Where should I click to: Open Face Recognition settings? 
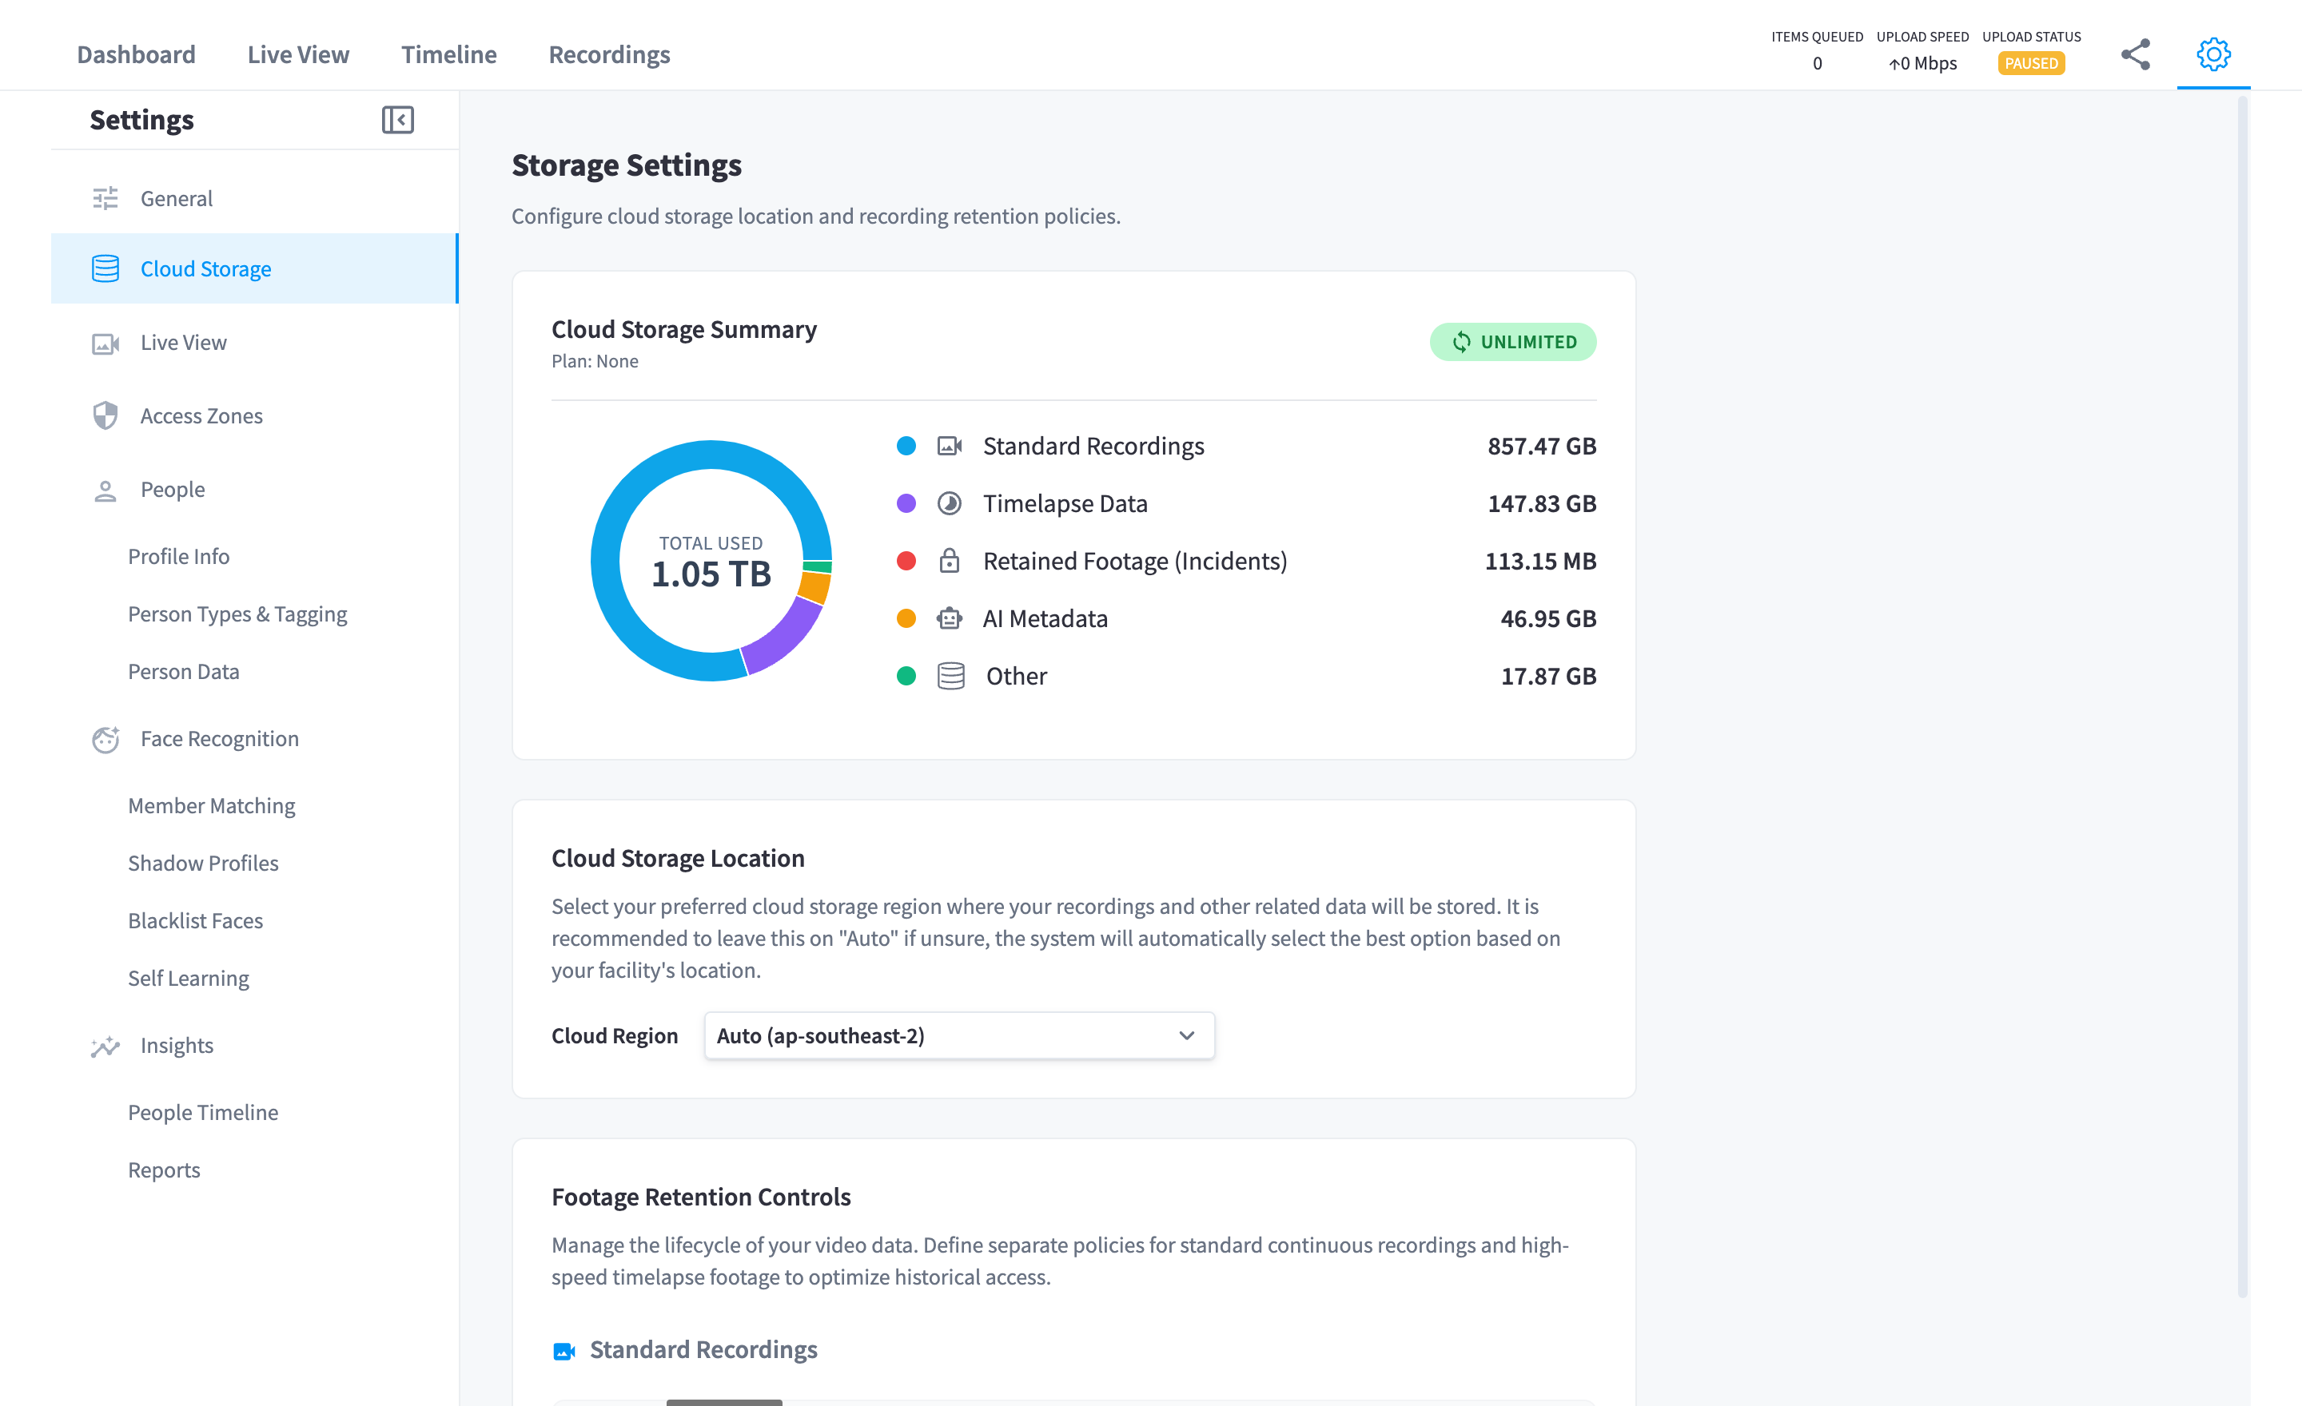tap(254, 738)
